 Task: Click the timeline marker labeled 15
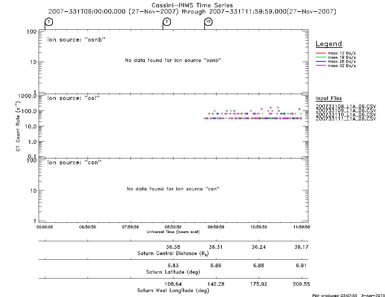[x=209, y=22]
